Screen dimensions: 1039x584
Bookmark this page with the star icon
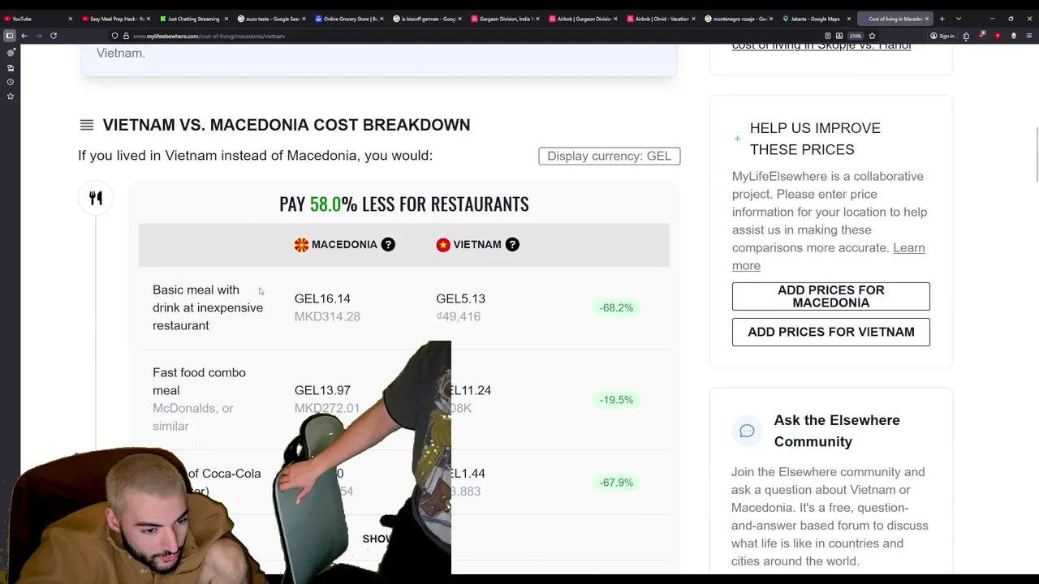(873, 36)
